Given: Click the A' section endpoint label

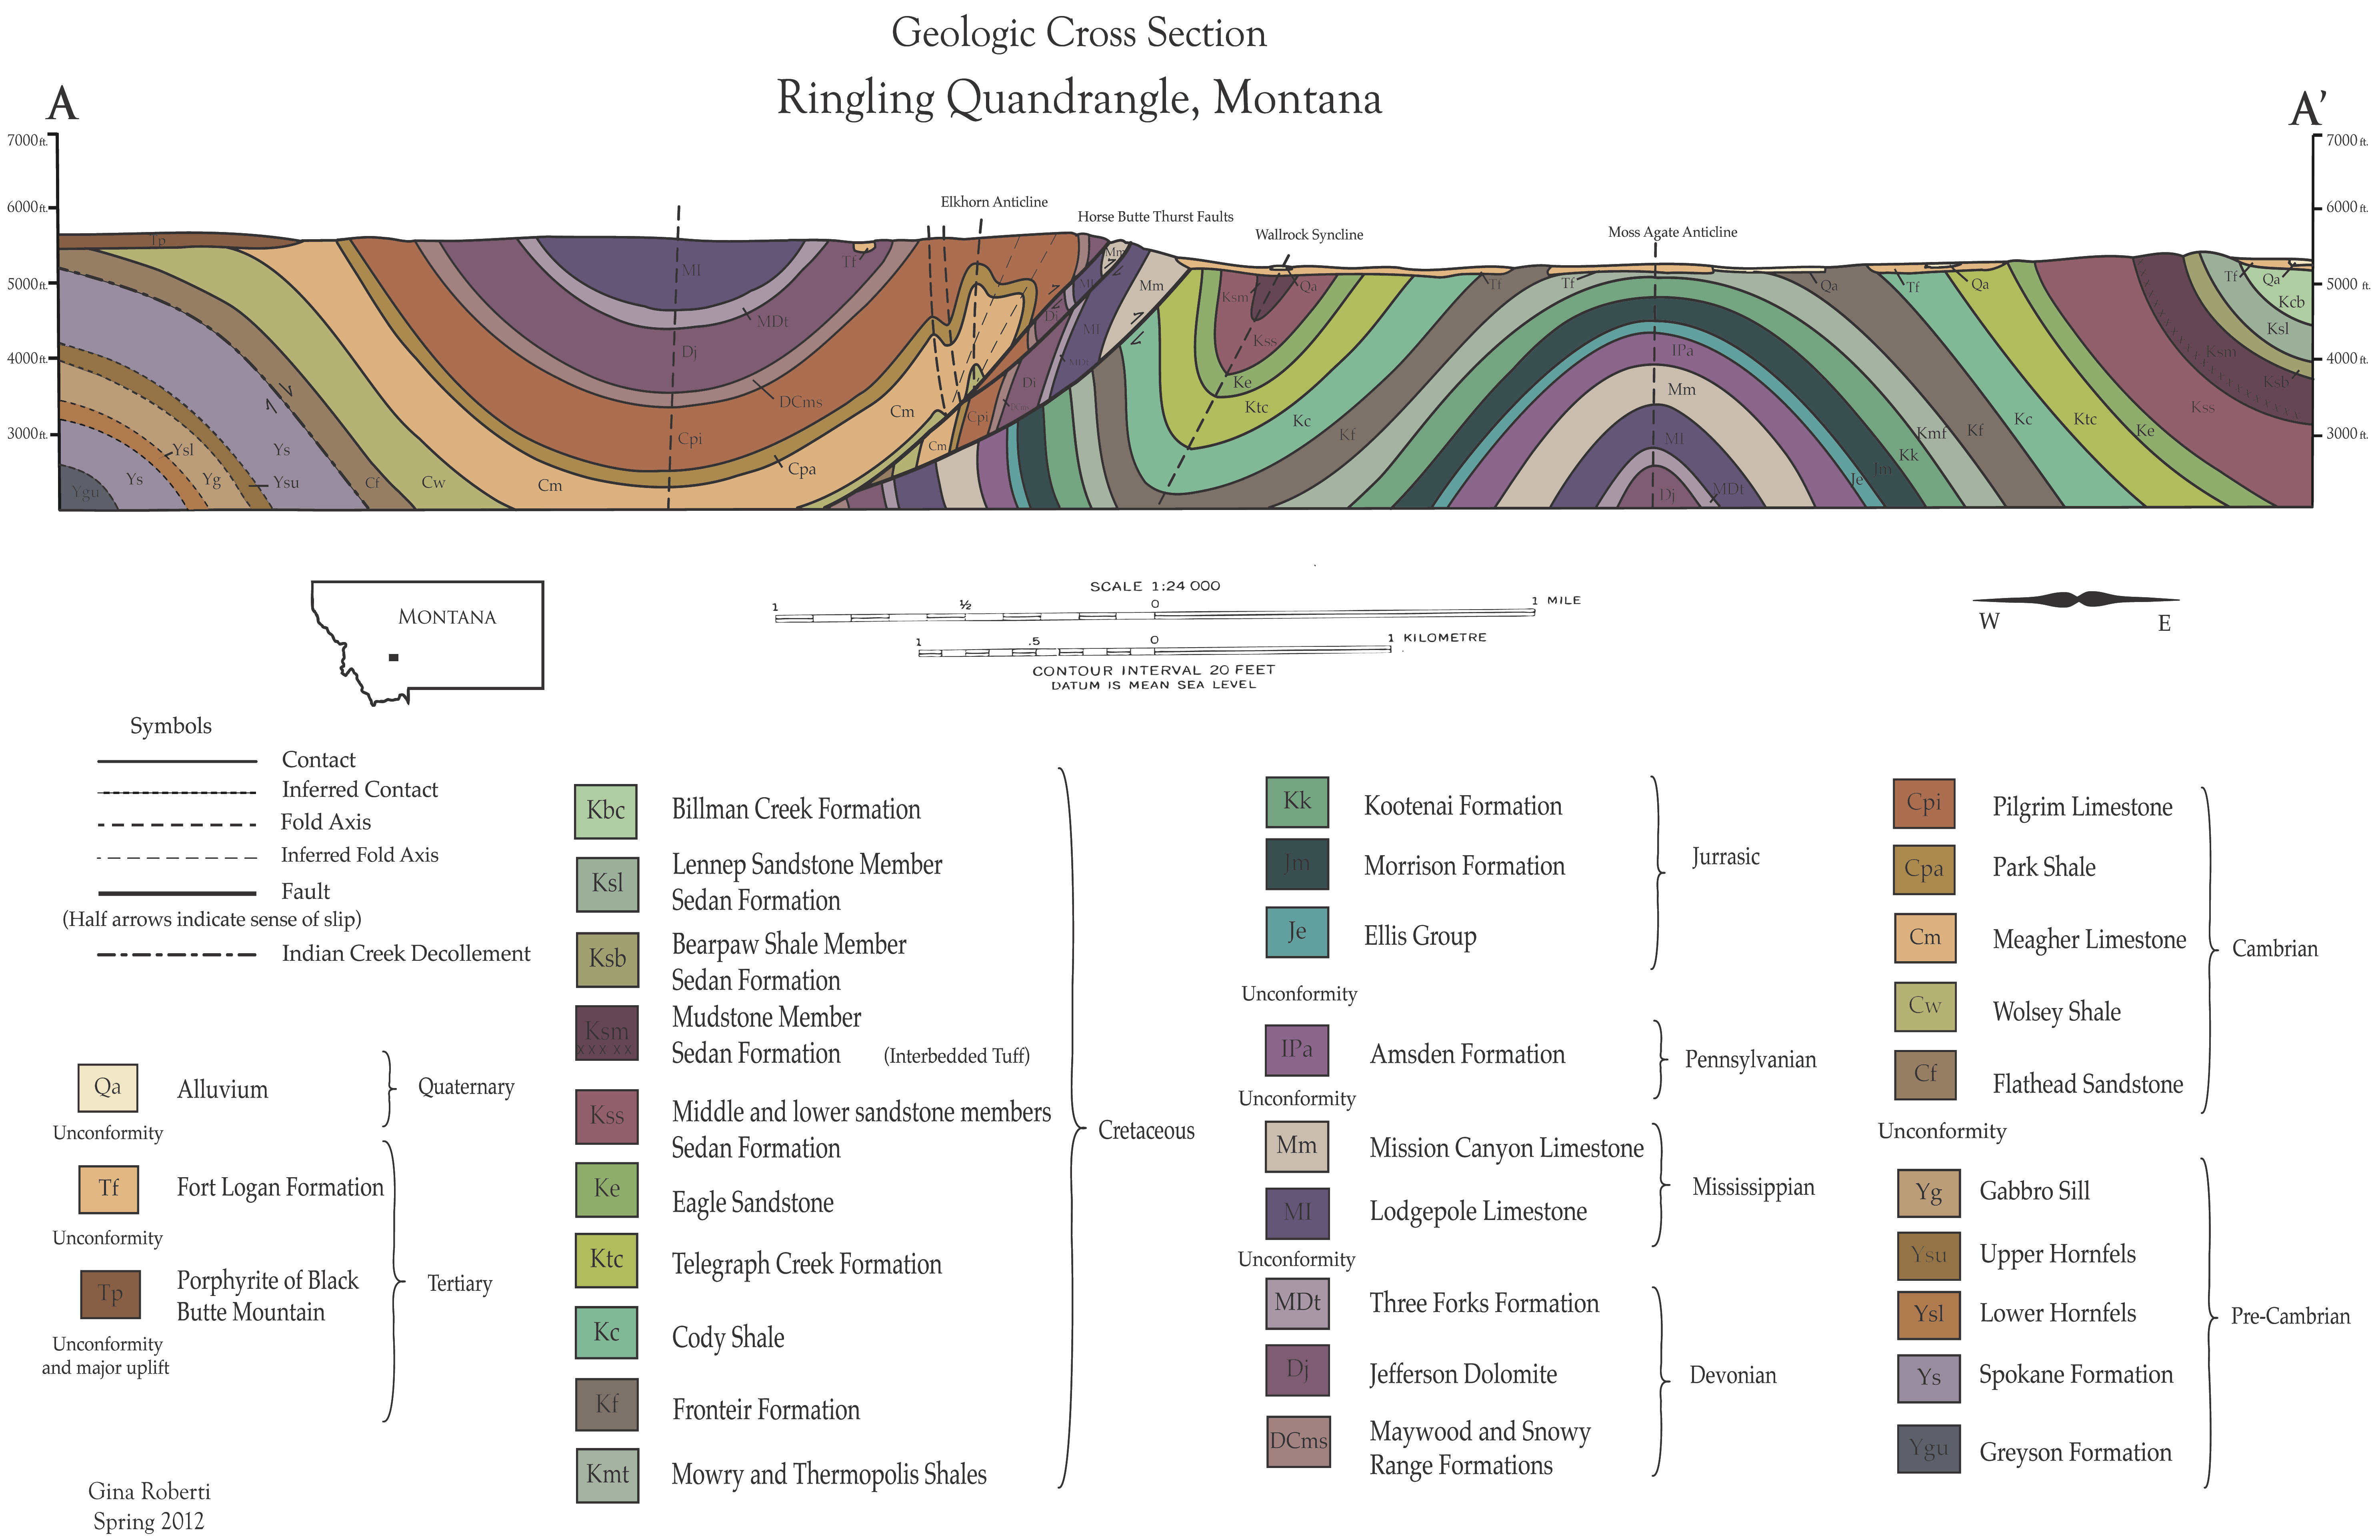Looking at the screenshot, I should coord(2309,108).
